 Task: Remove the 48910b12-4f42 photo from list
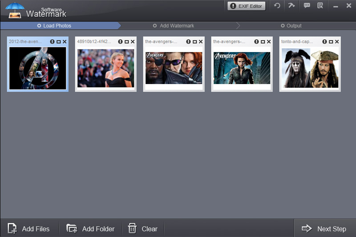coord(133,42)
